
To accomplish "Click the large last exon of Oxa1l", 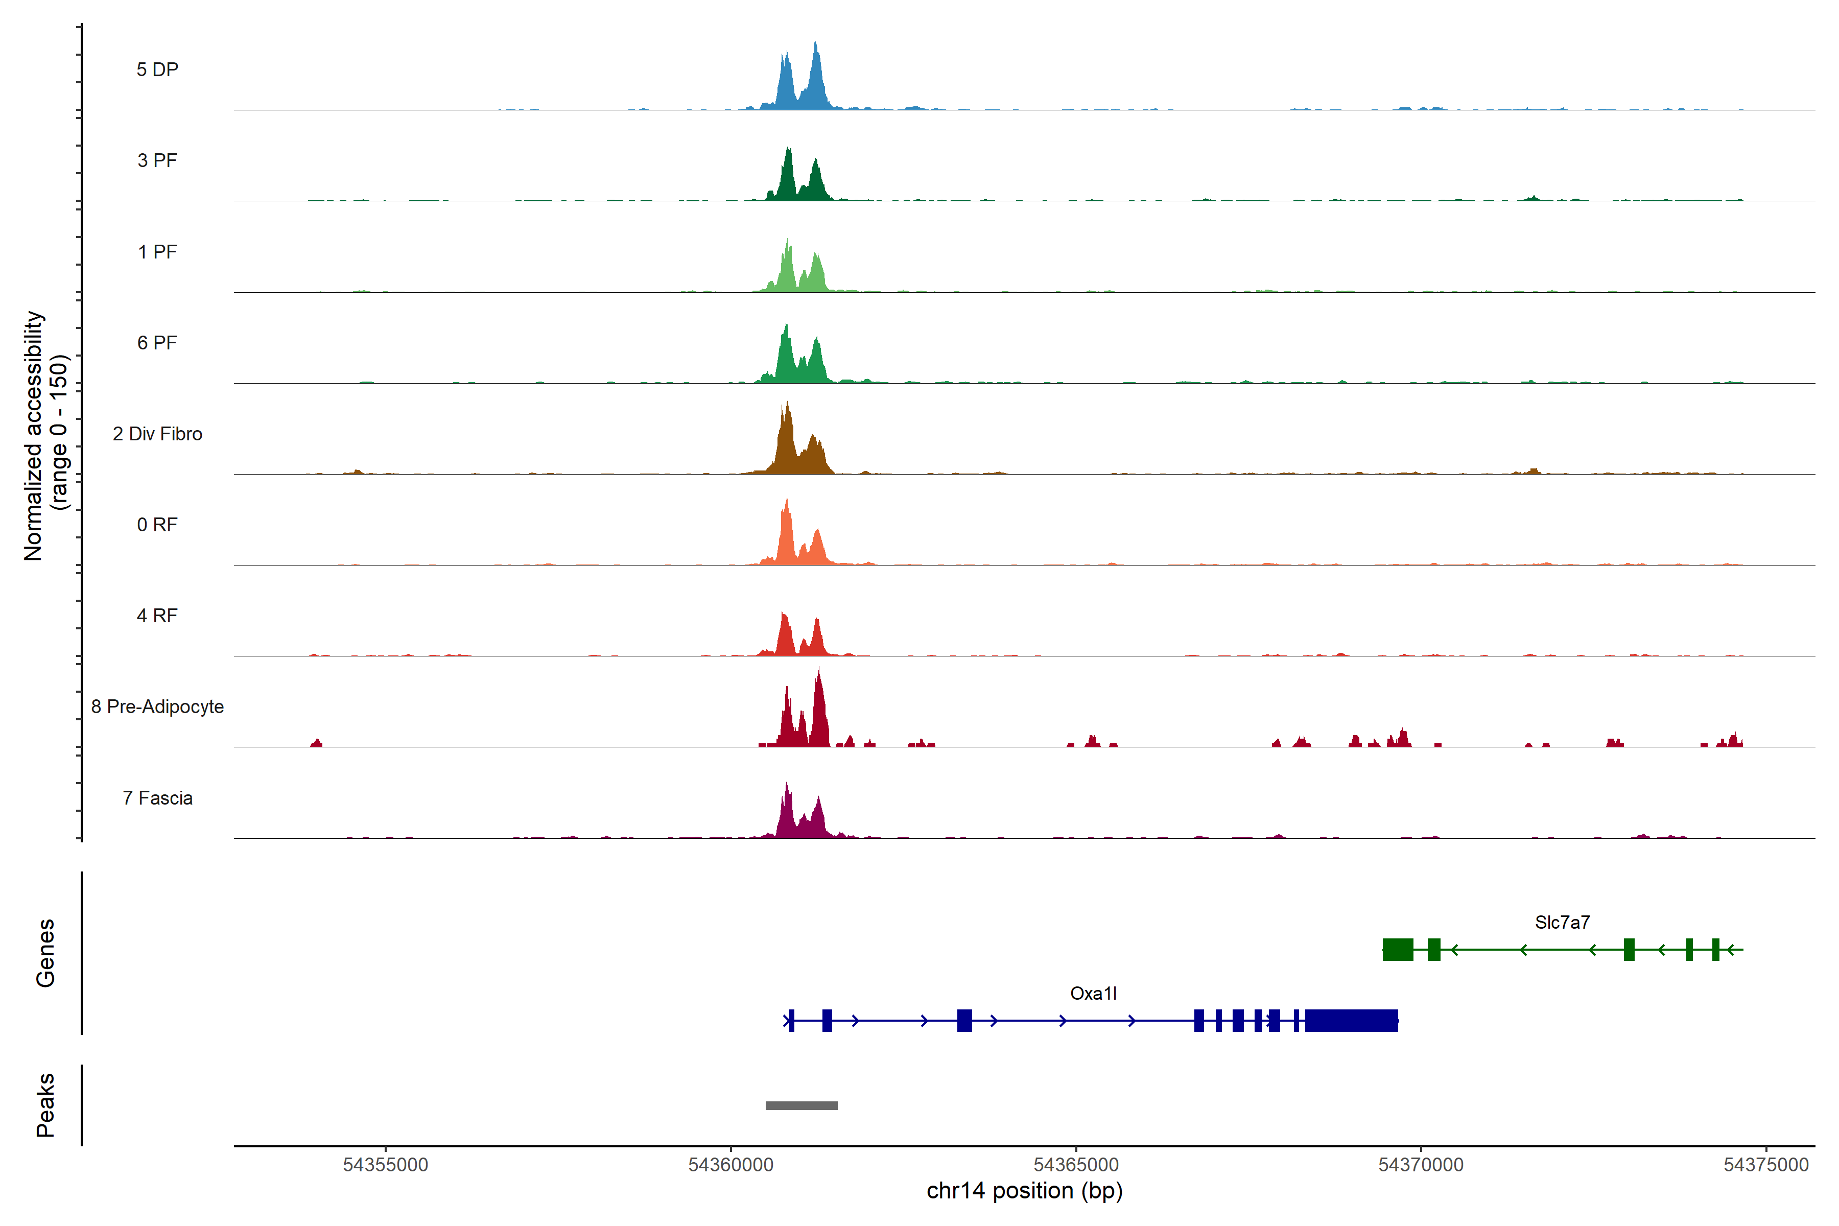I will (x=1350, y=1020).
